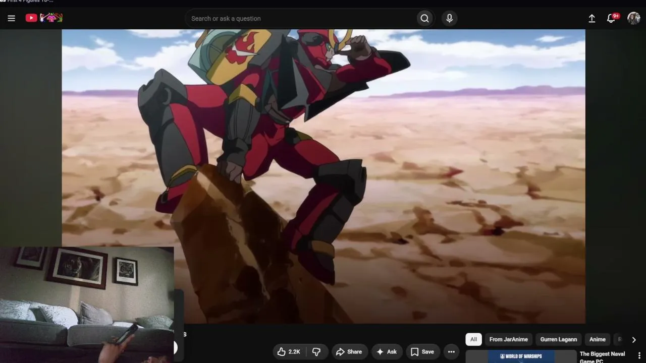Open the notifications bell
The height and width of the screenshot is (363, 646).
(x=611, y=19)
